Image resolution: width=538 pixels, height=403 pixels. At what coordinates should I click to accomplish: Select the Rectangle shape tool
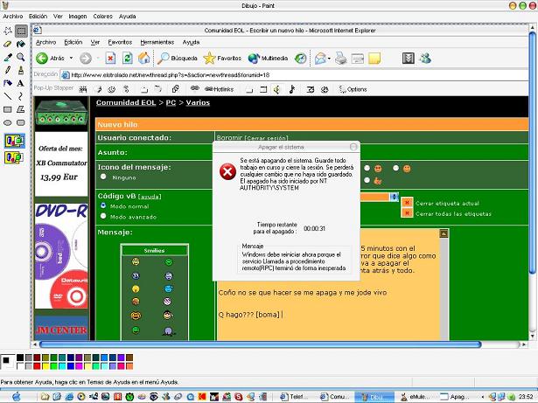coord(8,109)
